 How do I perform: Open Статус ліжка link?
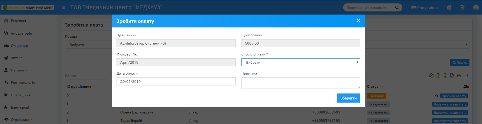(x=424, y=7)
